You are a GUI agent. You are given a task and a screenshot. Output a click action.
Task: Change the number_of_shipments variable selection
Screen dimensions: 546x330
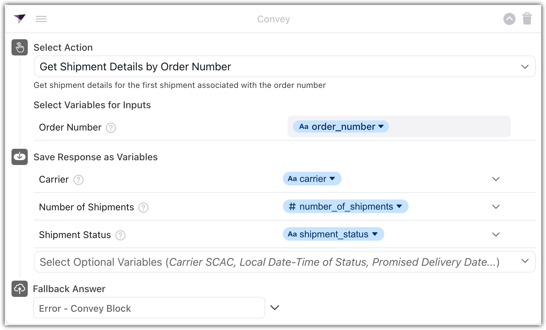tap(345, 207)
